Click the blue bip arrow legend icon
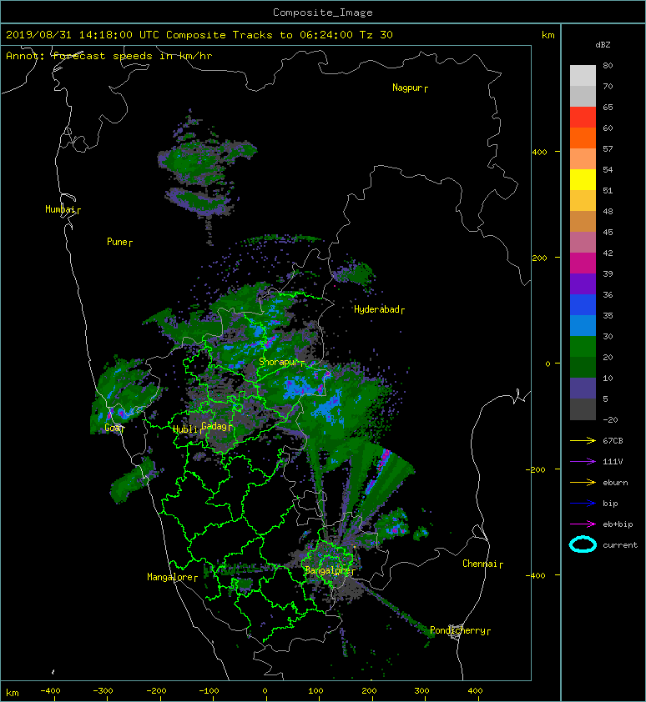Screen dimensions: 646x702 pos(583,504)
